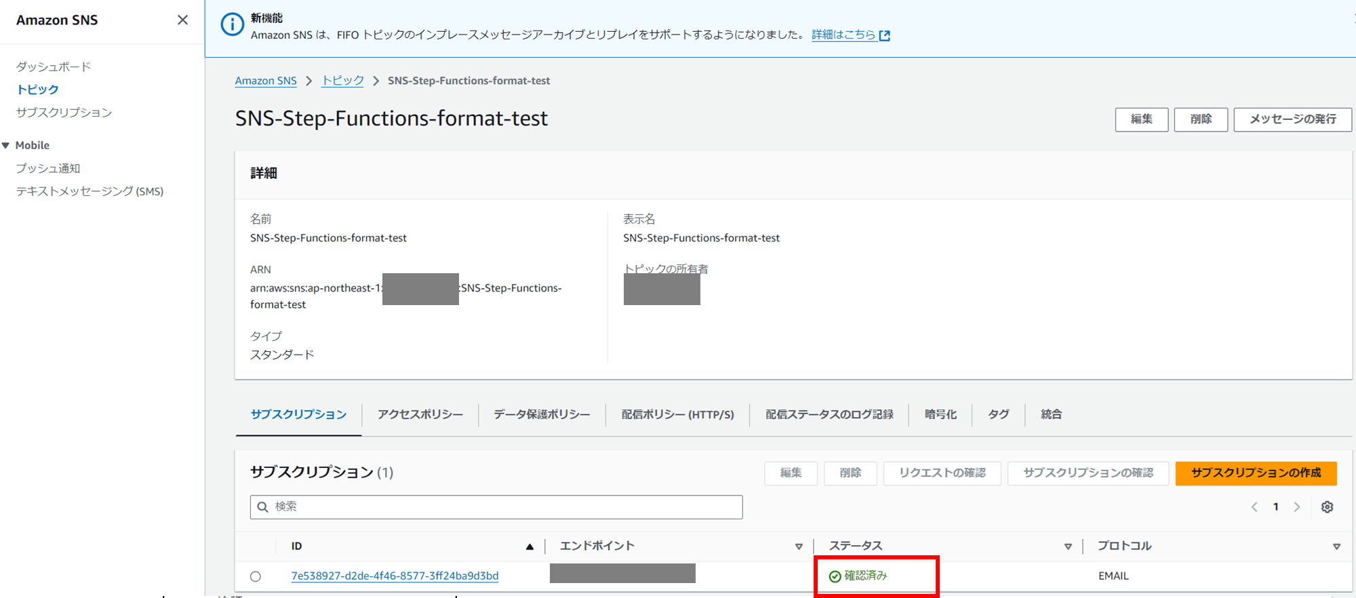
Task: Sort by プロトコル column arrow
Action: point(1336,546)
